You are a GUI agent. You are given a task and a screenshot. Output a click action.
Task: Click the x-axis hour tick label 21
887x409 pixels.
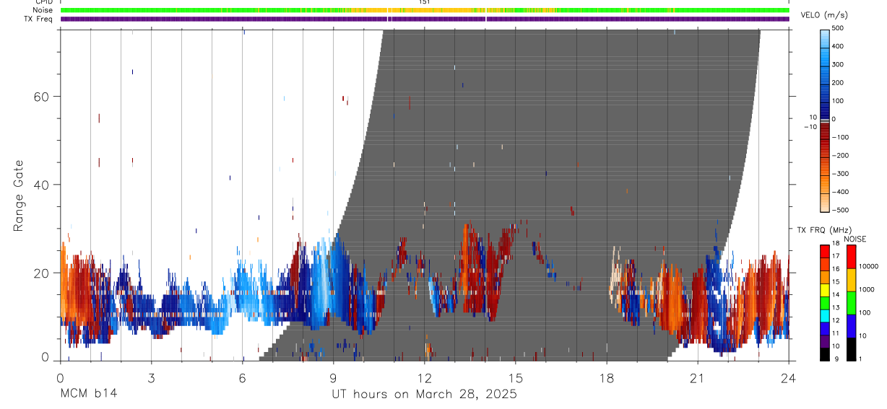[698, 377]
